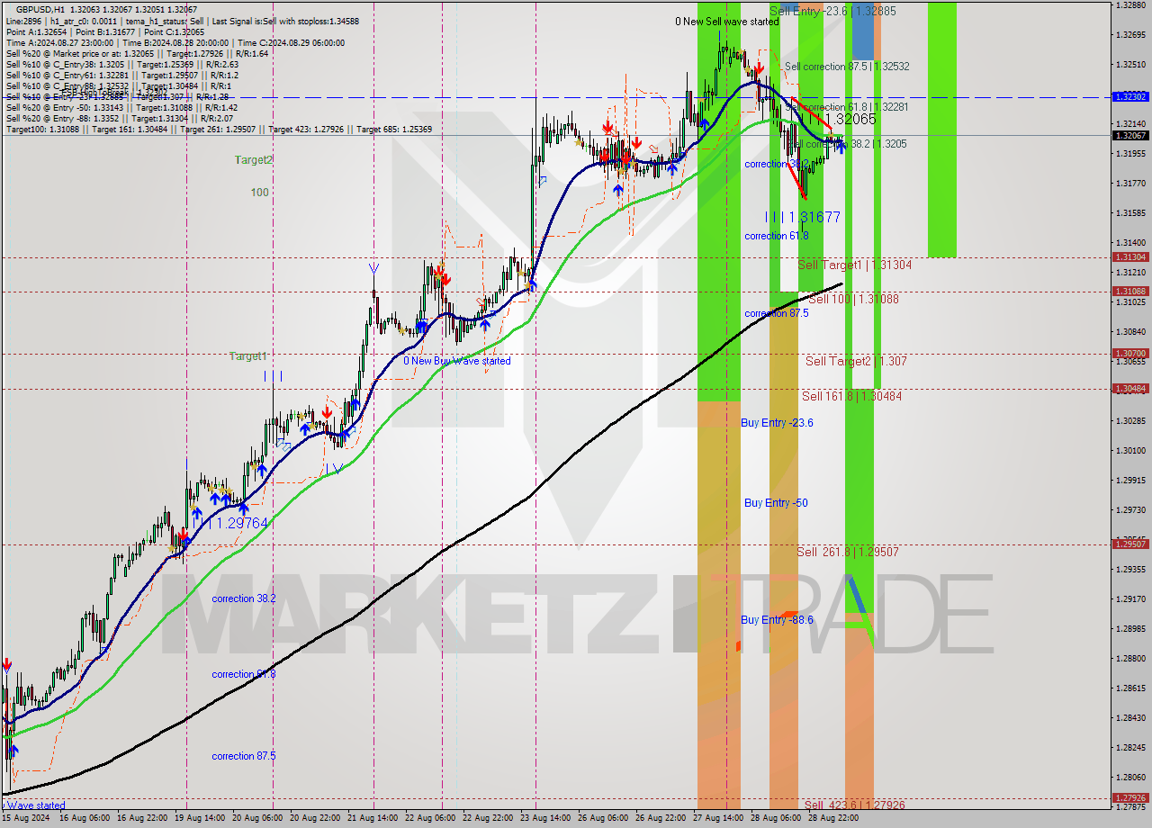Click the 'Buy Entry -50' label
Image resolution: width=1152 pixels, height=828 pixels.
tap(776, 503)
